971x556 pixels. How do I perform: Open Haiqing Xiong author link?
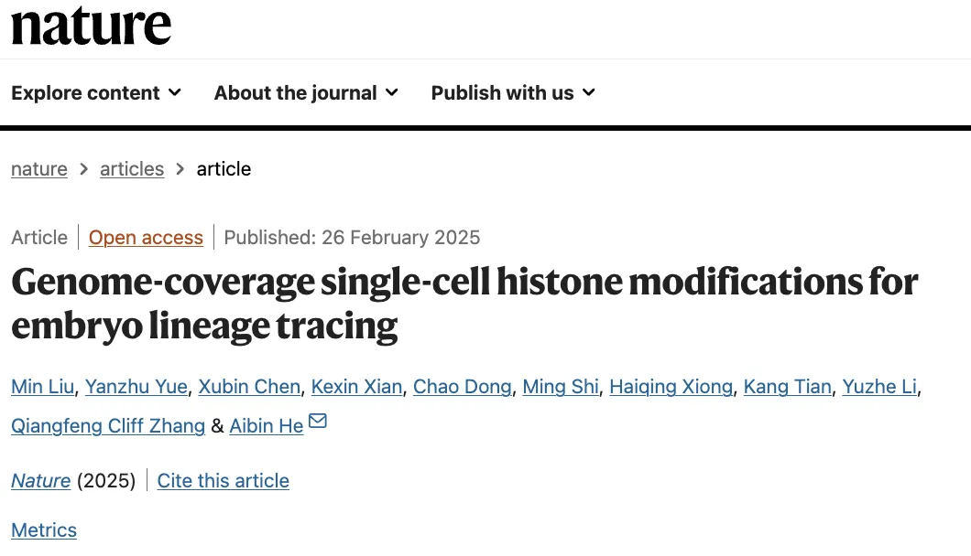point(671,387)
